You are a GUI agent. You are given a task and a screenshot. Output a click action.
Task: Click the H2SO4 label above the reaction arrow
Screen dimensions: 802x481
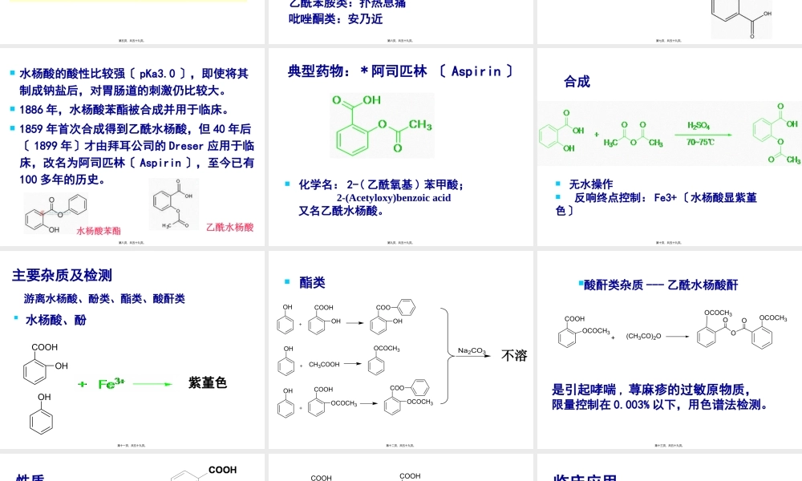click(x=699, y=125)
